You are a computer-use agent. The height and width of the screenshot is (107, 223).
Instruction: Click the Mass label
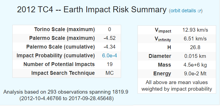164,65
